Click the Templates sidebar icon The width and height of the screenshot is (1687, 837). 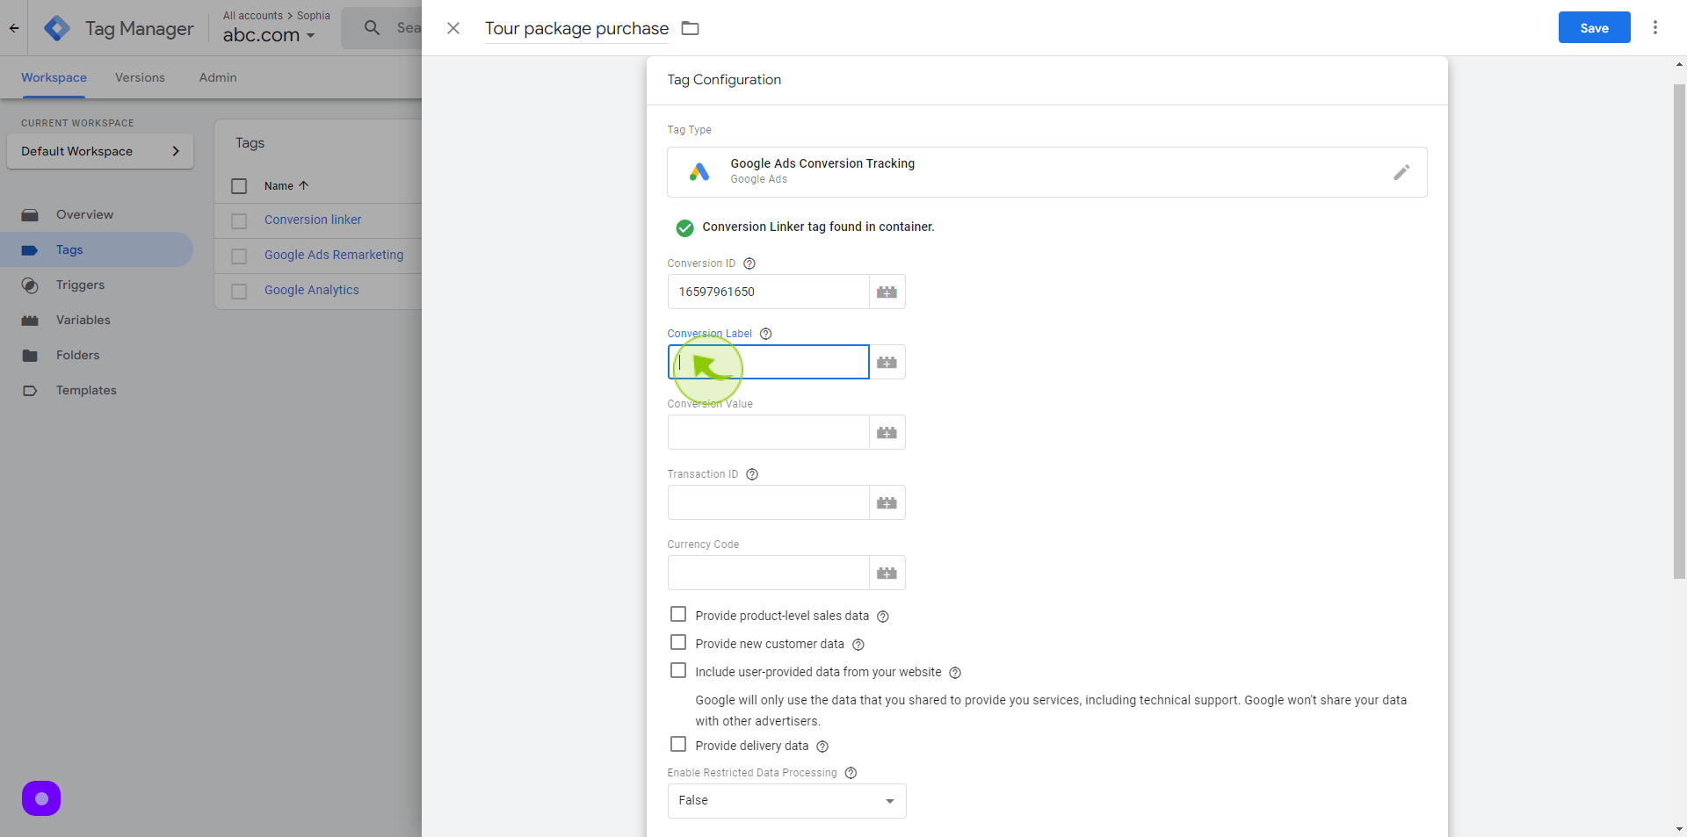click(x=30, y=391)
